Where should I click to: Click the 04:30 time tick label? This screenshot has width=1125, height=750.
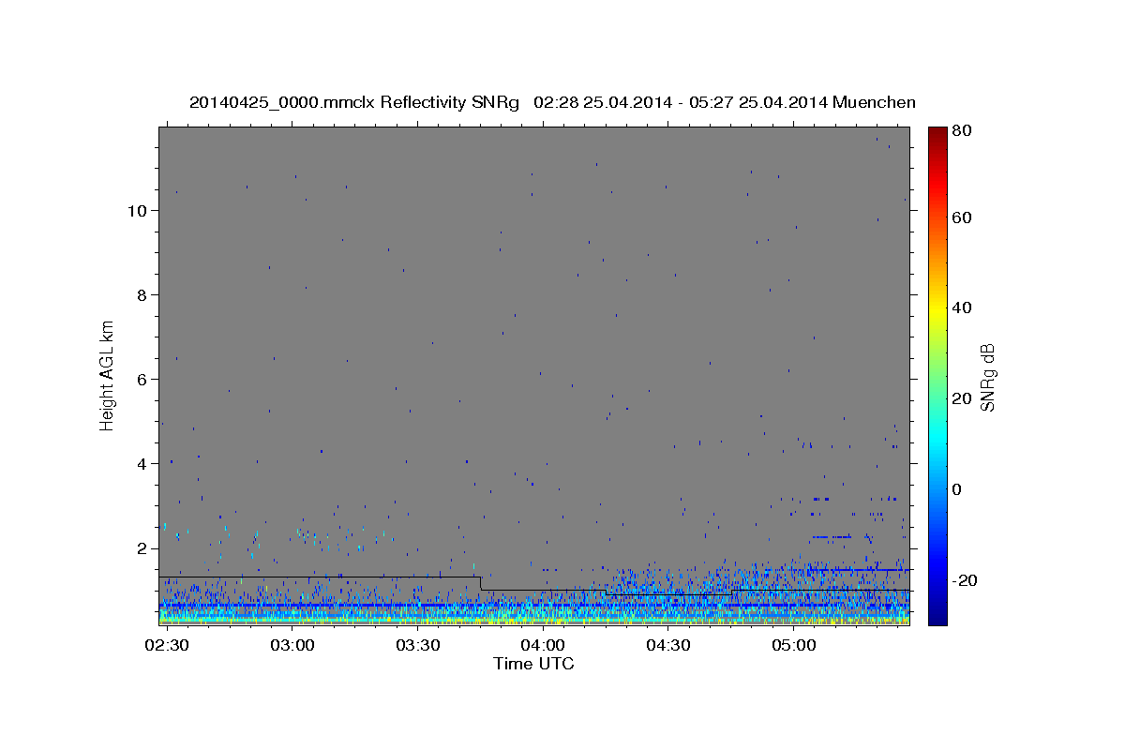667,646
